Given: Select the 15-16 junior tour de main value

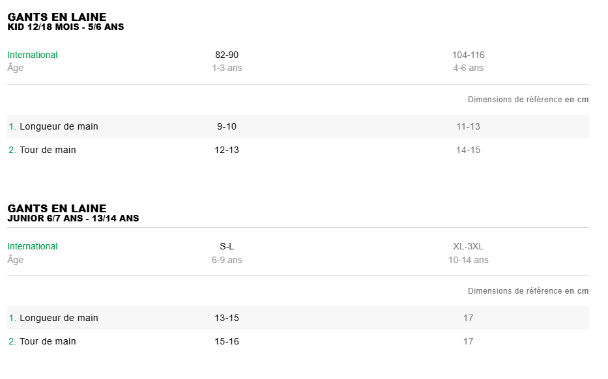Looking at the screenshot, I should tap(227, 341).
